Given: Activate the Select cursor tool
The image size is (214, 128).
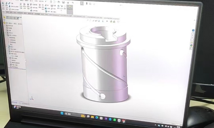Looking at the screenshot, I should coord(82,3).
